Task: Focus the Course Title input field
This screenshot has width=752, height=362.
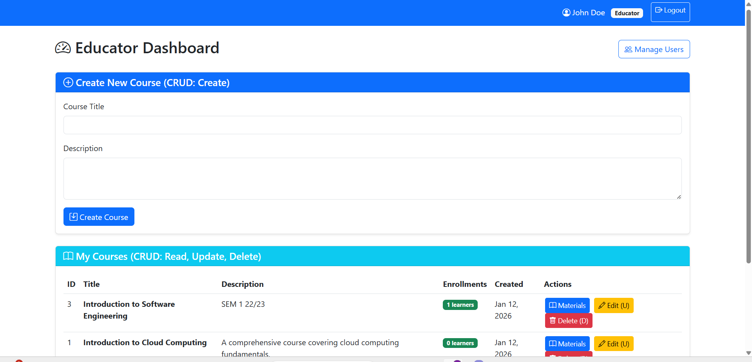Action: tap(372, 125)
